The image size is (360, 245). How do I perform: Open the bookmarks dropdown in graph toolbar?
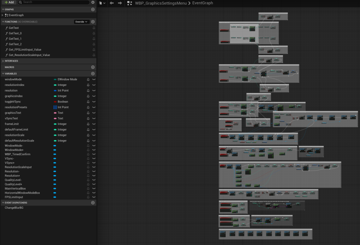point(102,3)
